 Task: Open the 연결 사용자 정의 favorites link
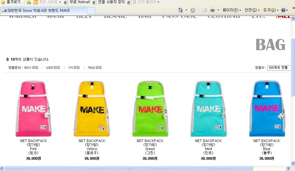click(109, 2)
